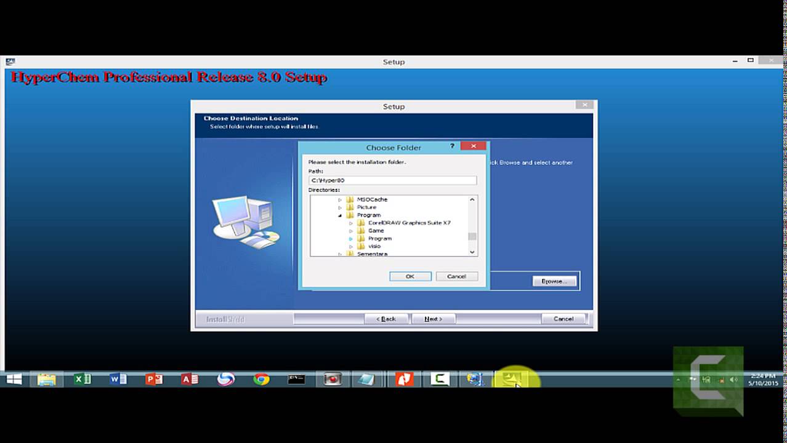The image size is (787, 443).
Task: Click the Setup window system menu icon
Action: [10, 62]
